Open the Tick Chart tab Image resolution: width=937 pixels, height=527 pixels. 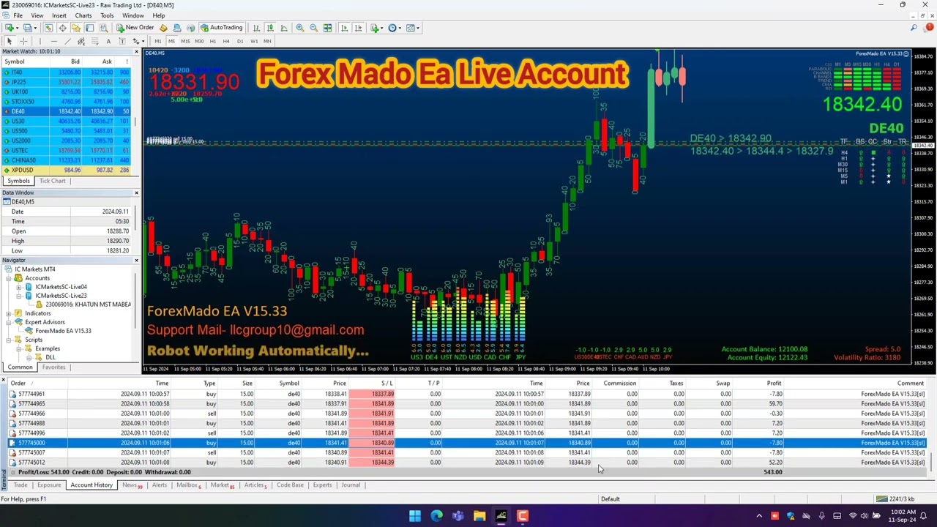click(x=53, y=181)
